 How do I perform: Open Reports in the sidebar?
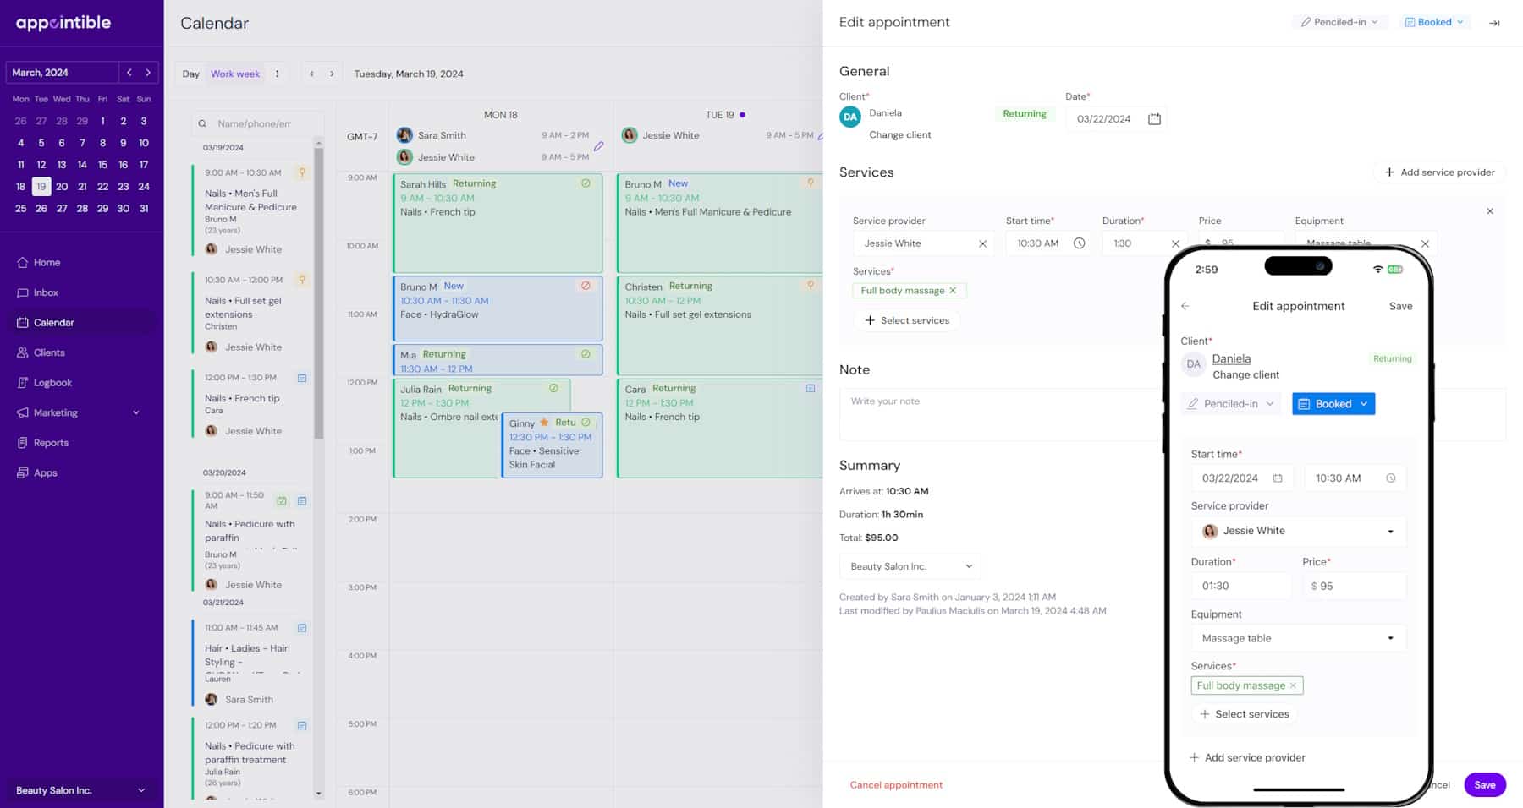(x=52, y=442)
